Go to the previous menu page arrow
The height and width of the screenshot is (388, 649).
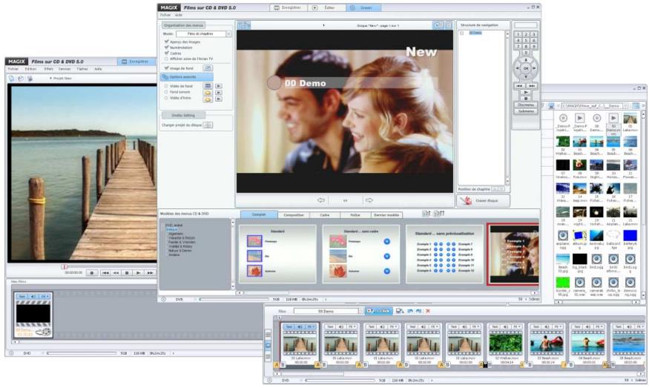coord(321,200)
